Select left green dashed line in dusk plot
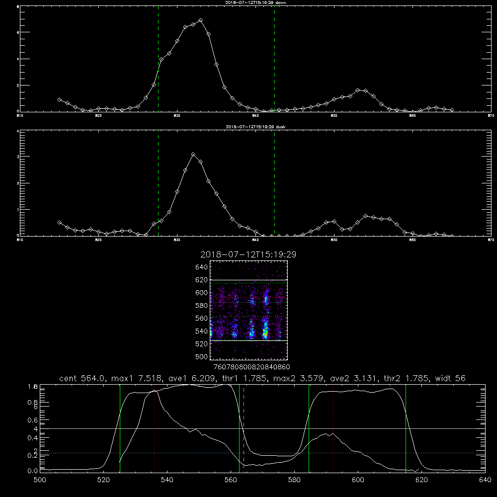 coord(158,183)
